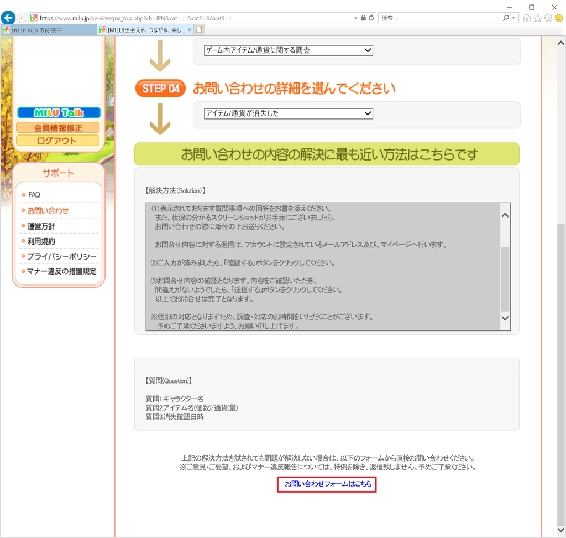Open the FAQ support link
This screenshot has height=538, width=566.
(x=34, y=195)
